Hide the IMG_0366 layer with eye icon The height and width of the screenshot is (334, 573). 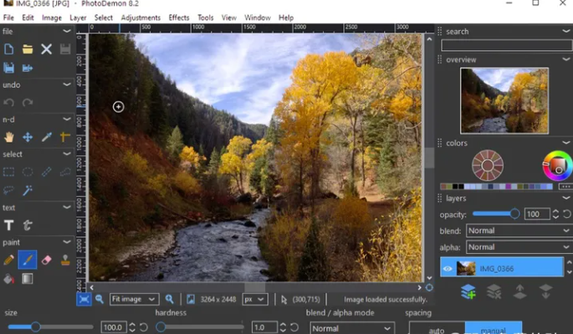[448, 268]
